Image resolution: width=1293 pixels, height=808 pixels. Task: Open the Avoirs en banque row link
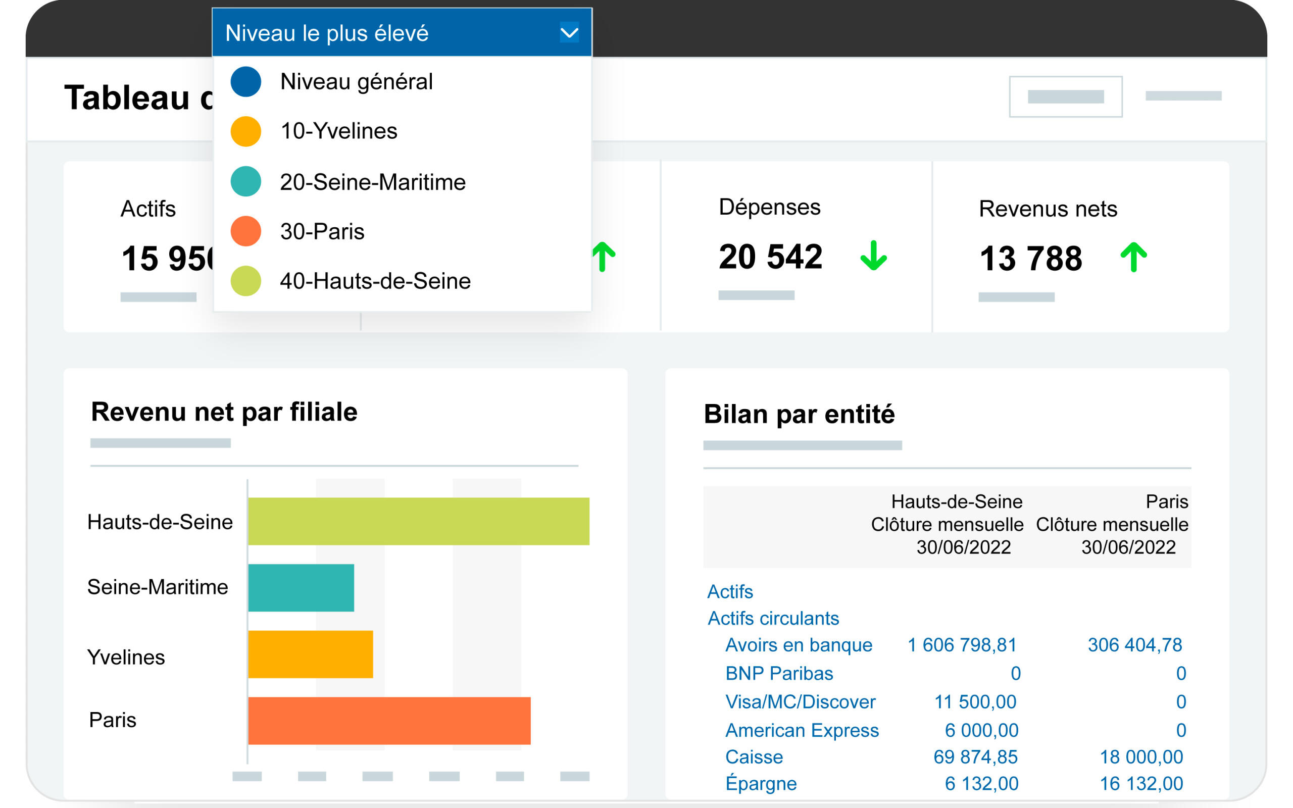pos(799,645)
